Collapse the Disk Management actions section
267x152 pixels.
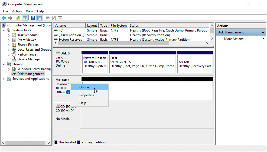pyautogui.click(x=263, y=32)
